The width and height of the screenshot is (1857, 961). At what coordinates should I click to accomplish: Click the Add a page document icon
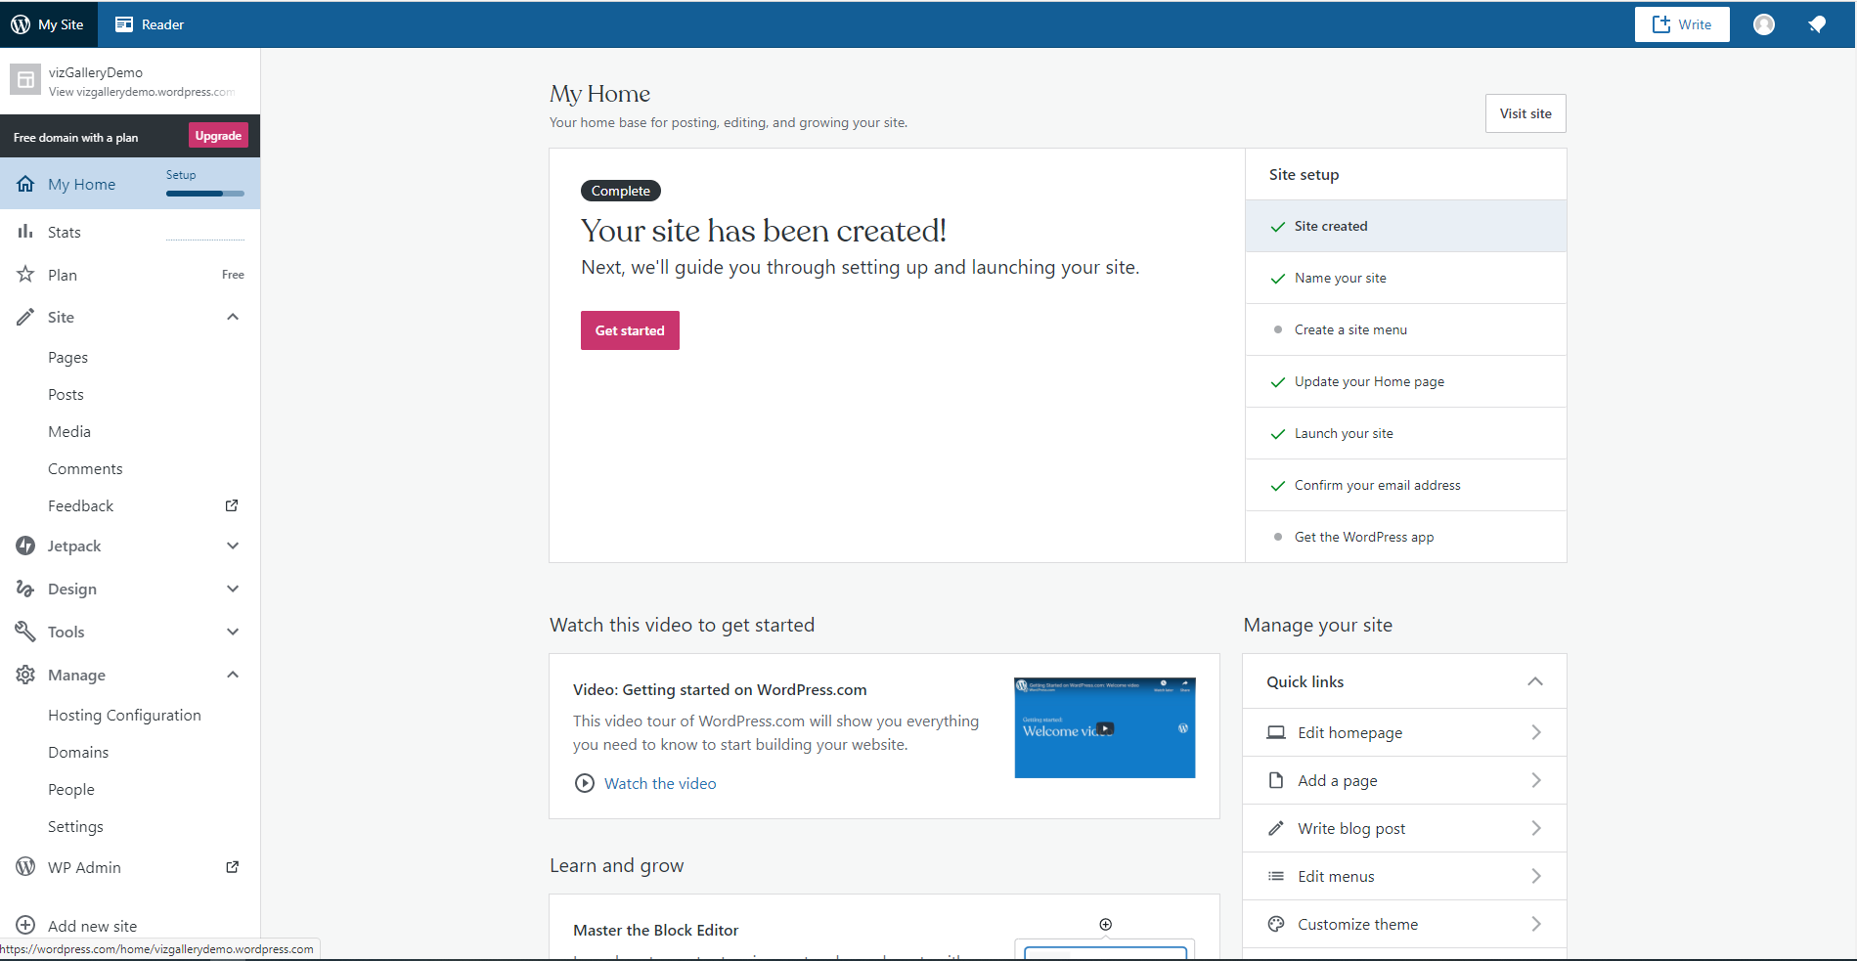pyautogui.click(x=1276, y=780)
